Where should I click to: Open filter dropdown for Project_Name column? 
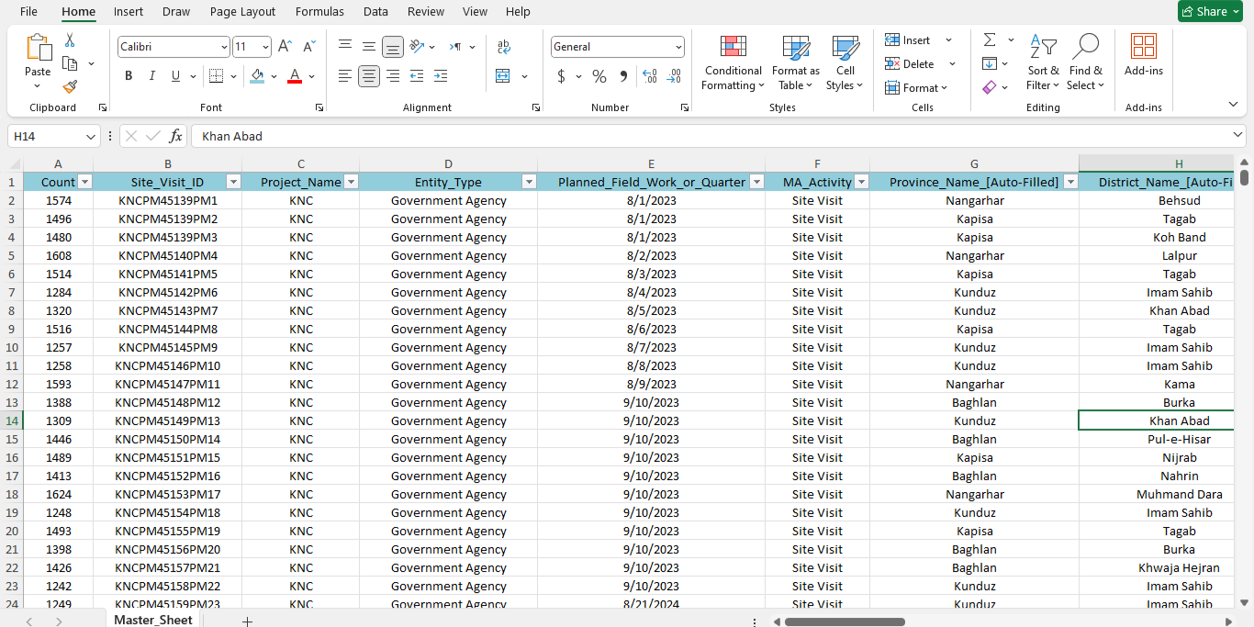351,182
